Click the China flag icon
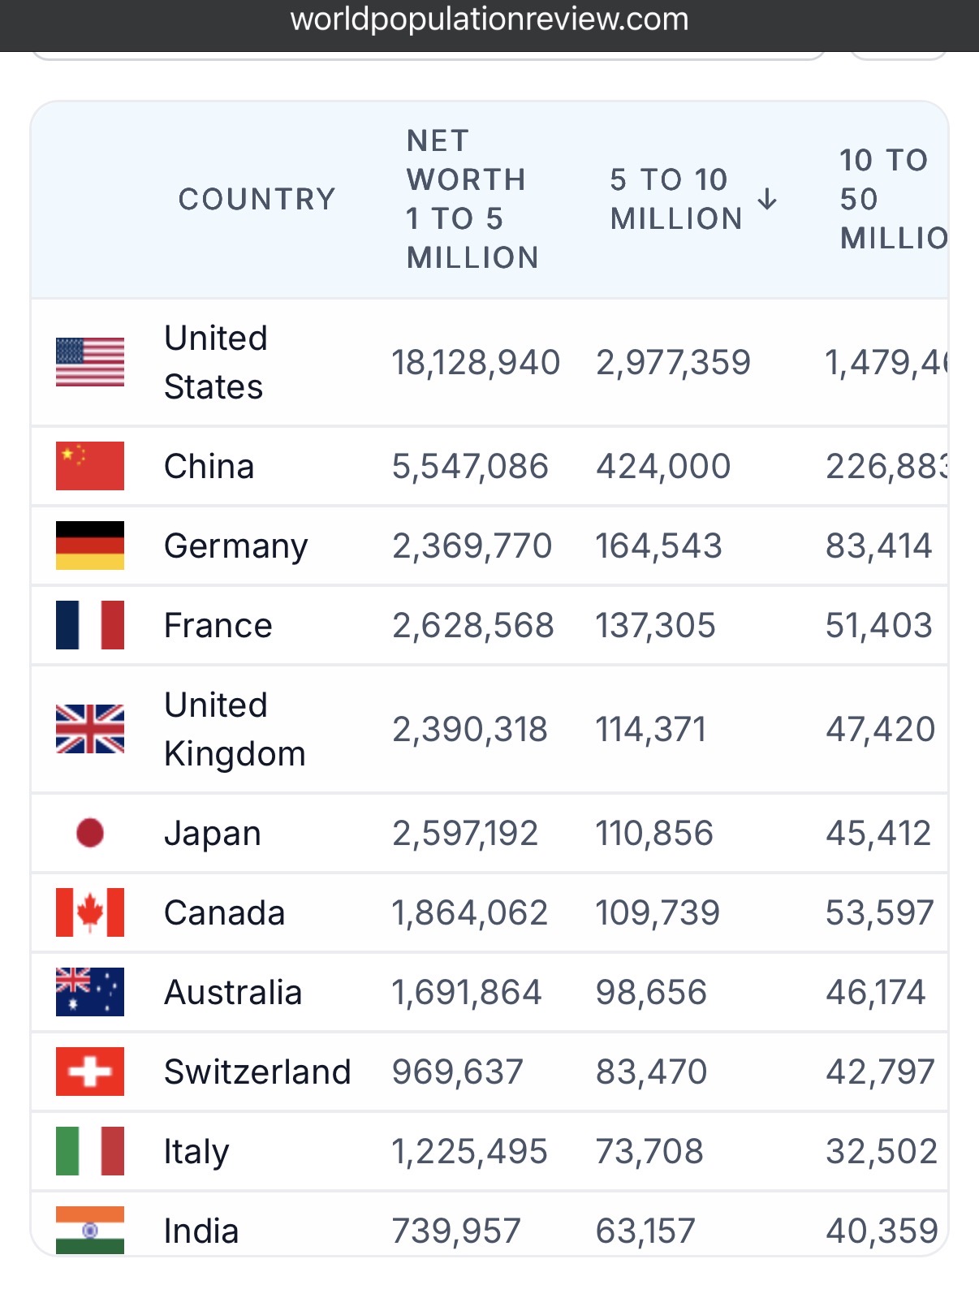The image size is (979, 1298). [x=90, y=466]
